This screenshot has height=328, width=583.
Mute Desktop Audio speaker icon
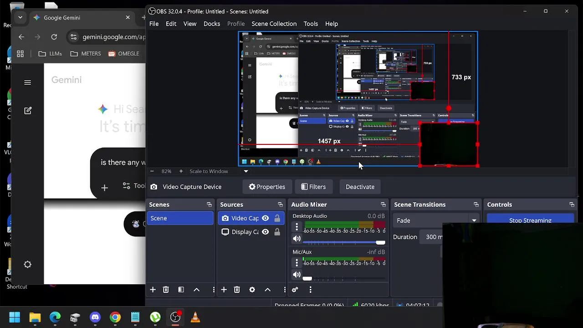click(297, 238)
